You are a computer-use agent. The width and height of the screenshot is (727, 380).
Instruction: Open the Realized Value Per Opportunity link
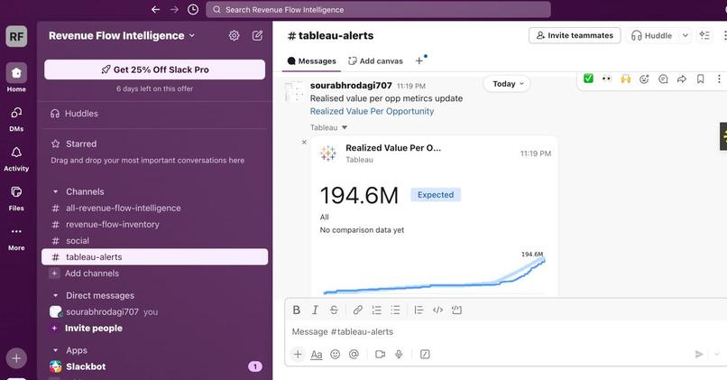coord(372,111)
